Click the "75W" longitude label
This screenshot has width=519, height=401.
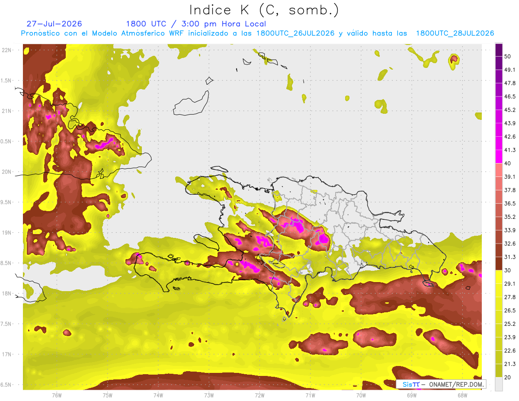pos(108,395)
